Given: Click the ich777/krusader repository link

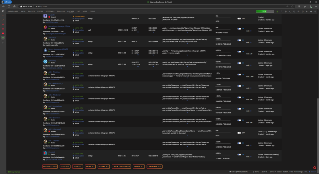Looking at the screenshot, I should pos(52,22).
